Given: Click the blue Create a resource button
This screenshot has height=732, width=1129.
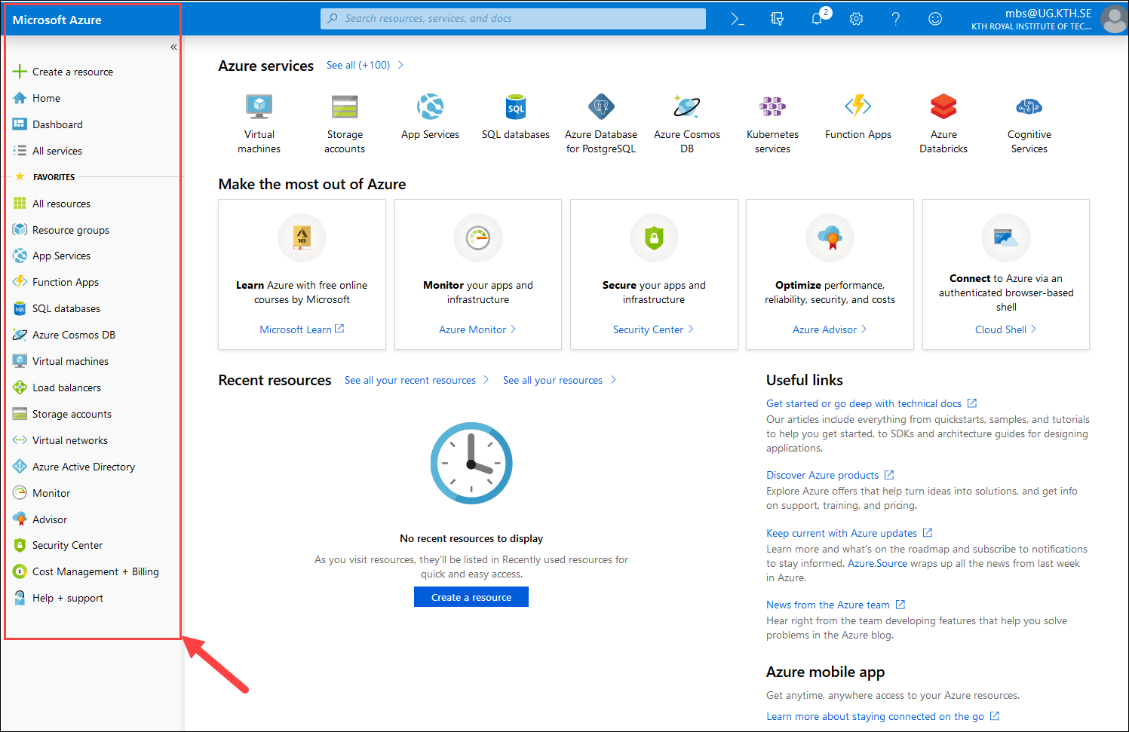Looking at the screenshot, I should [x=471, y=597].
